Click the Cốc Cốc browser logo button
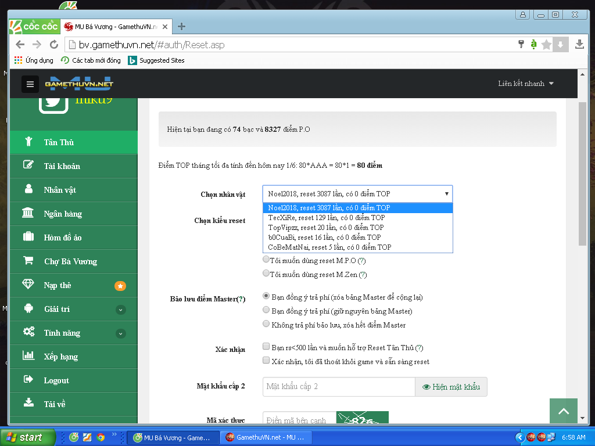595x446 pixels. pos(34,26)
